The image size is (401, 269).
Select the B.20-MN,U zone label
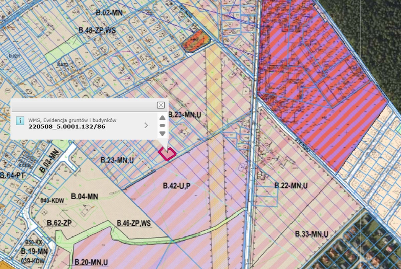tap(91, 261)
